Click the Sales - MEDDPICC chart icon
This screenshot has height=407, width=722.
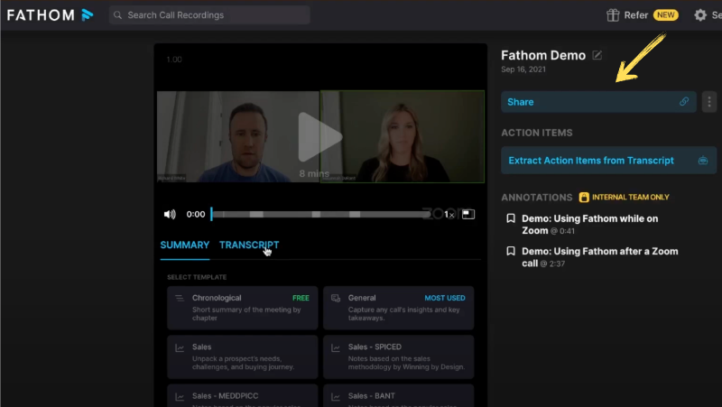click(180, 396)
